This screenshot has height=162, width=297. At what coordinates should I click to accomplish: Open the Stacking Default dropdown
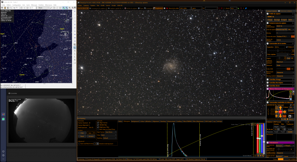pyautogui.click(x=110, y=138)
